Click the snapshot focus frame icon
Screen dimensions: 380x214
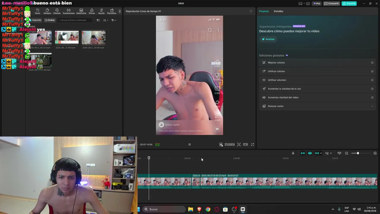[x=239, y=144]
